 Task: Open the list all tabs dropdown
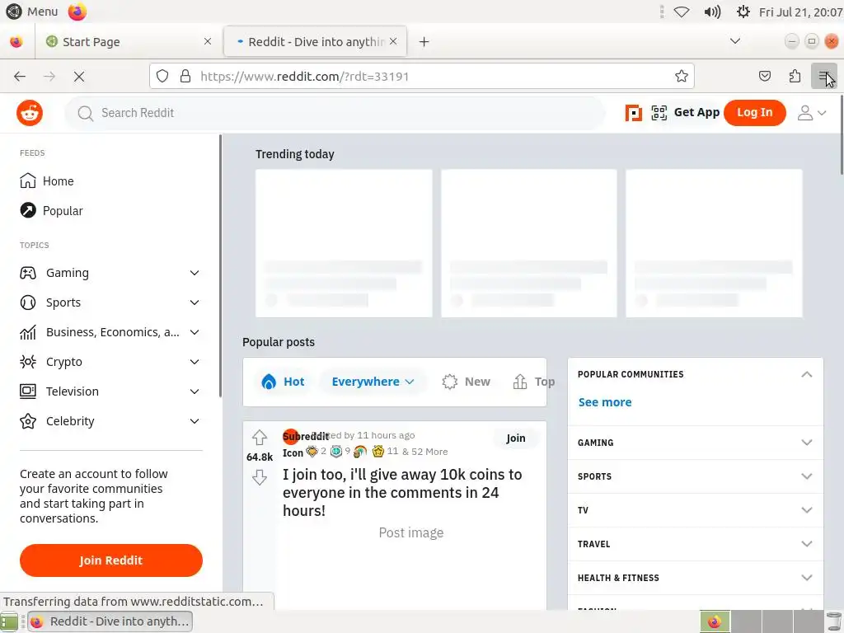coord(734,41)
